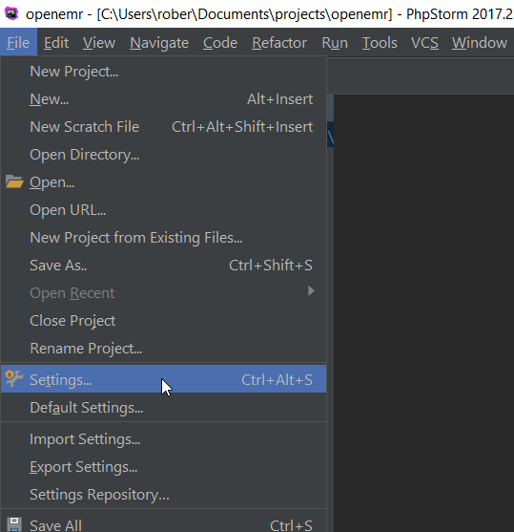The width and height of the screenshot is (514, 532).
Task: Open the Refactor menu
Action: click(x=279, y=43)
